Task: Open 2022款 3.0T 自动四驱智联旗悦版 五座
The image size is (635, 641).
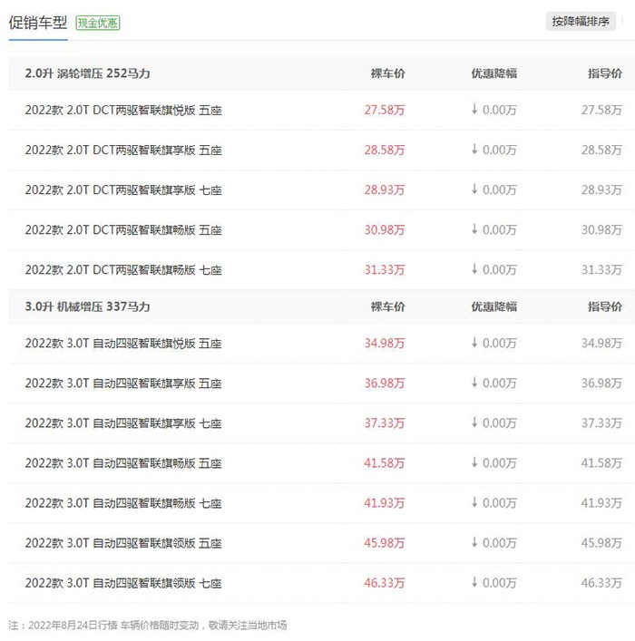Action: (x=123, y=344)
